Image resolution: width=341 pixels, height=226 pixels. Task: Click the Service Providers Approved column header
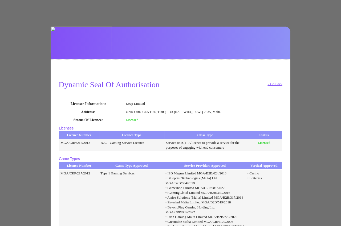[x=205, y=166]
